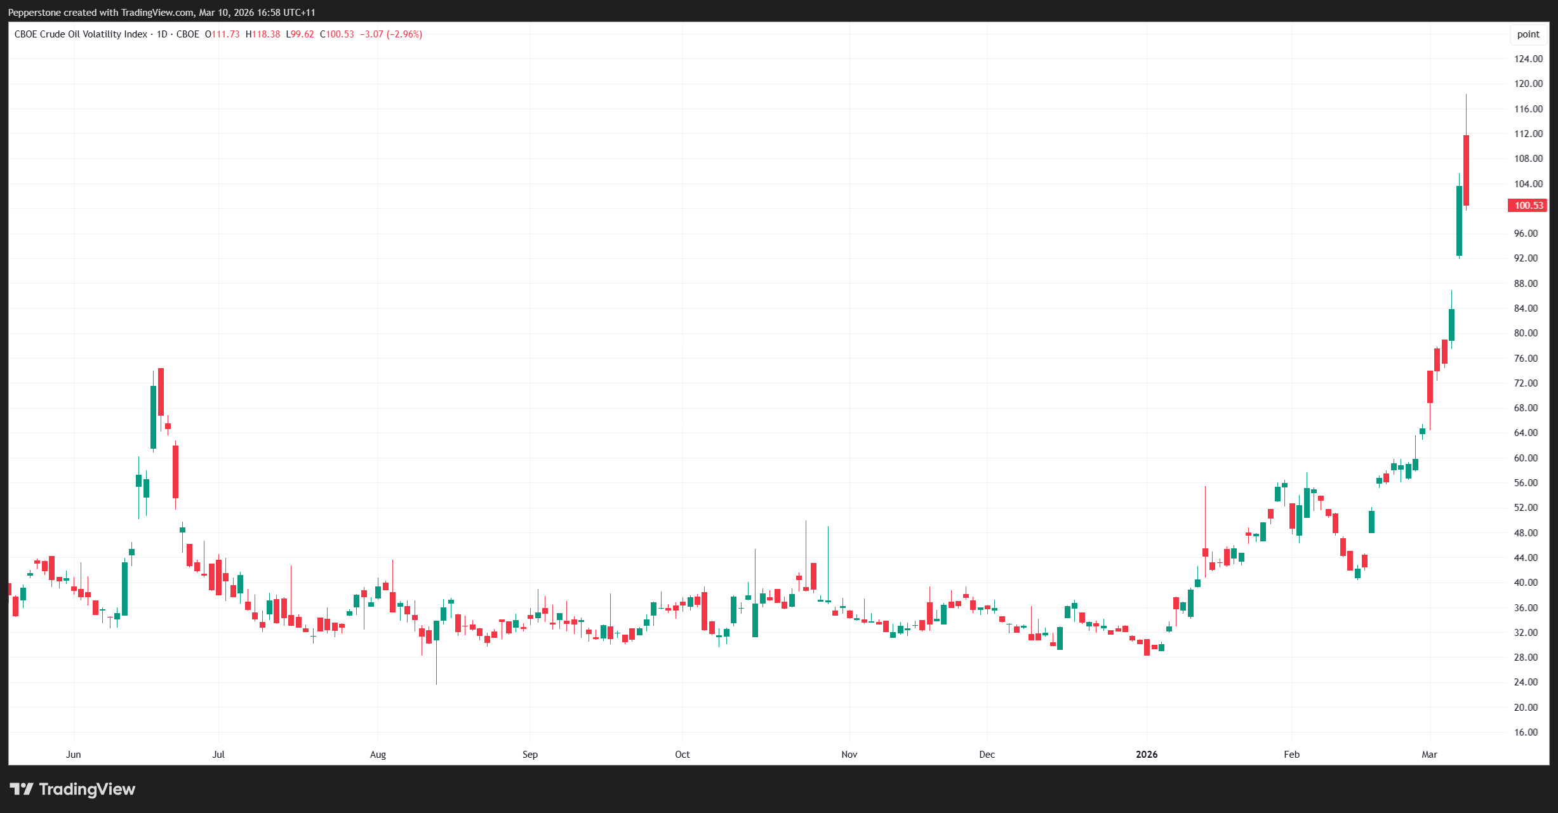Click the change value −3.07 (−2.96%)
The height and width of the screenshot is (813, 1558).
390,34
